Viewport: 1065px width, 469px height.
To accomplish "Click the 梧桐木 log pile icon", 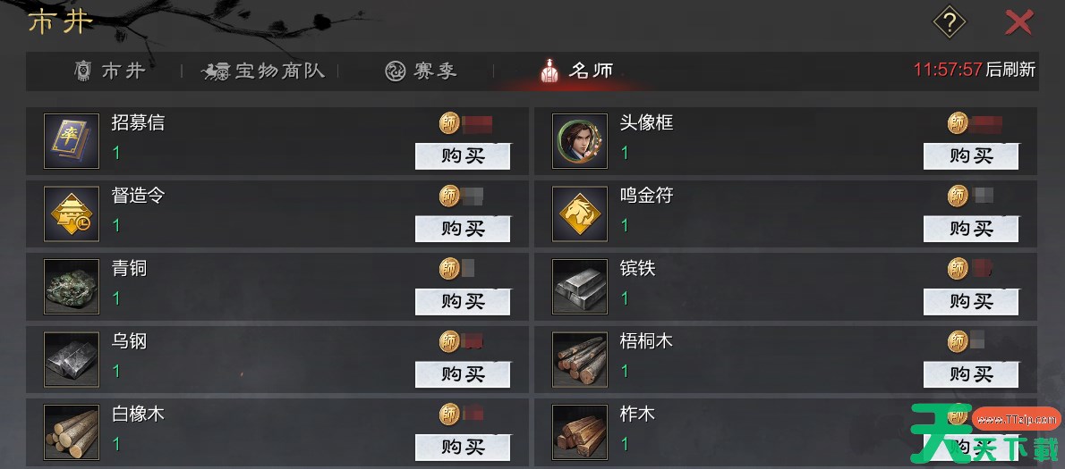I will [579, 360].
